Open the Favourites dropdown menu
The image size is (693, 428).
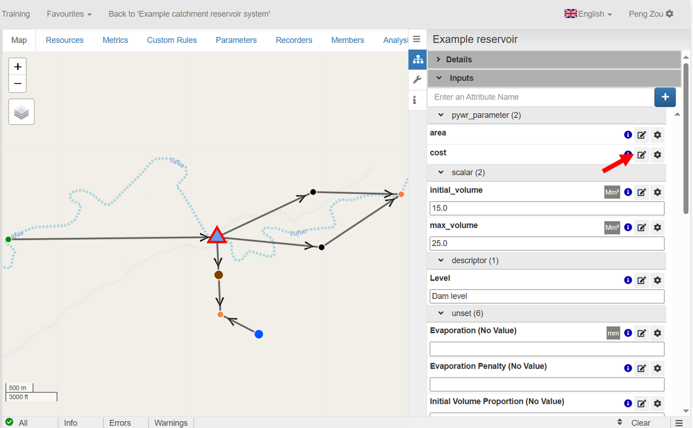coord(69,14)
